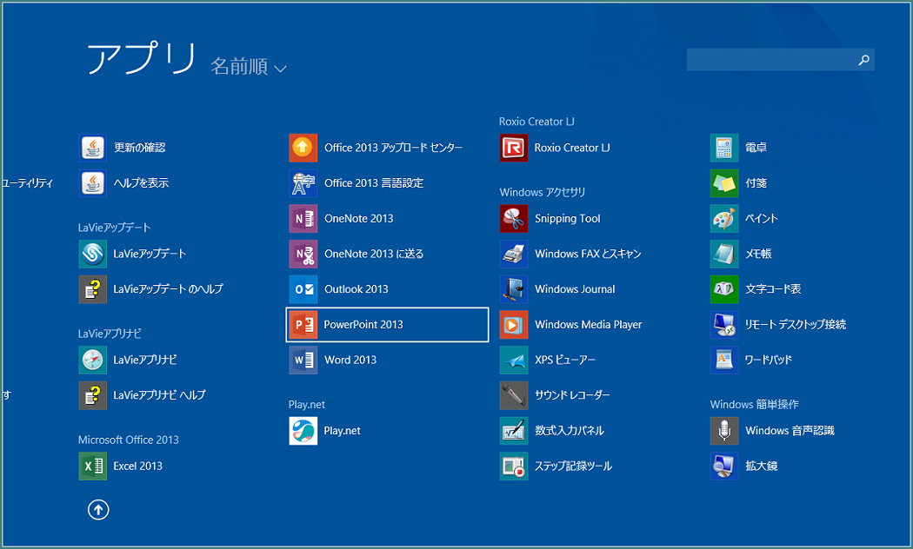The image size is (913, 549).
Task: Launch the ペイント palette icon
Action: coord(724,219)
